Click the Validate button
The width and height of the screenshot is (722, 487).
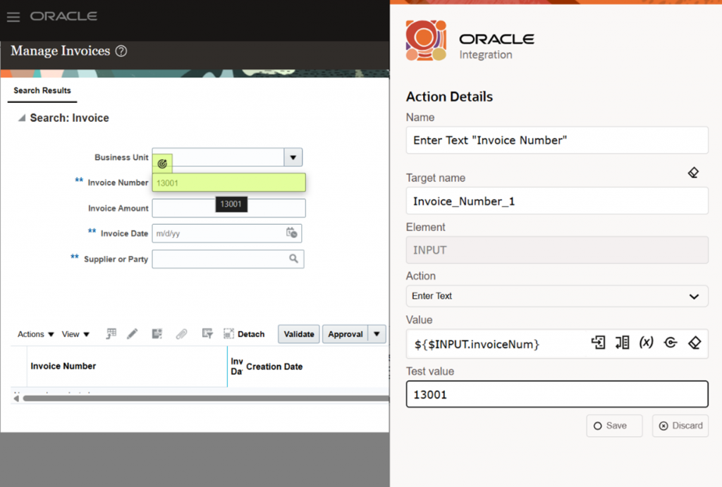(x=299, y=334)
